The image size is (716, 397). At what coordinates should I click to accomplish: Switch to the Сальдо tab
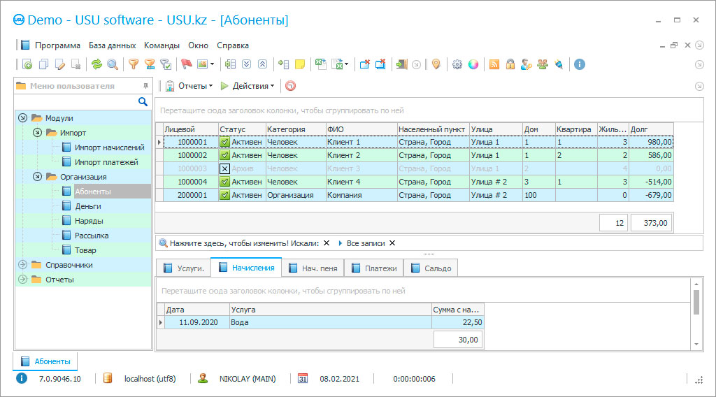click(x=431, y=268)
